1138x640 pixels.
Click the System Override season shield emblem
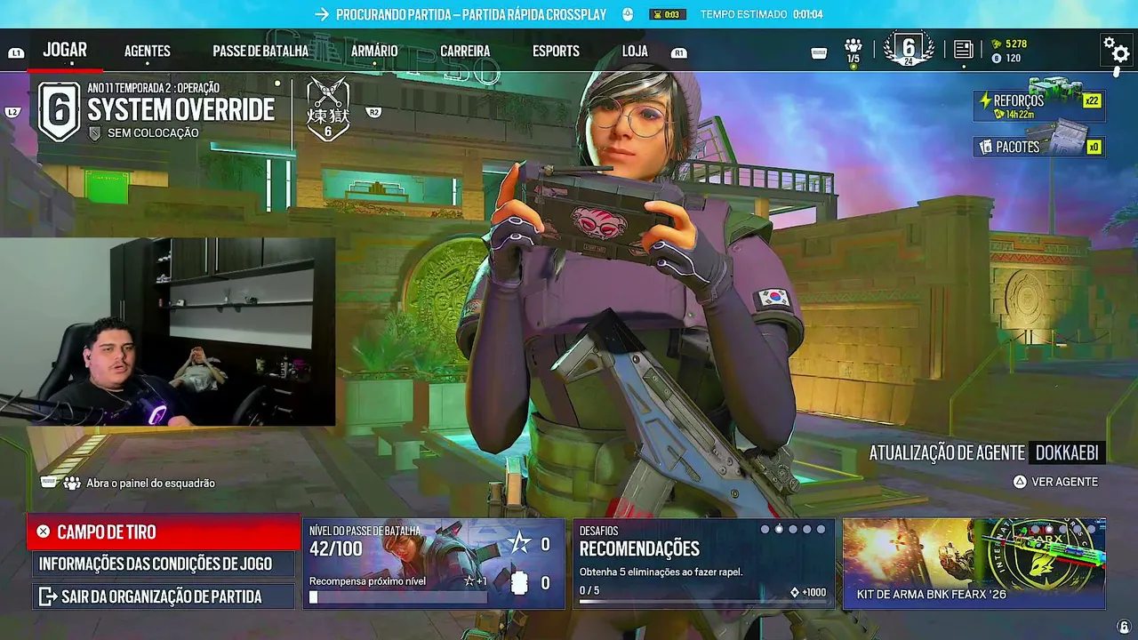60,111
